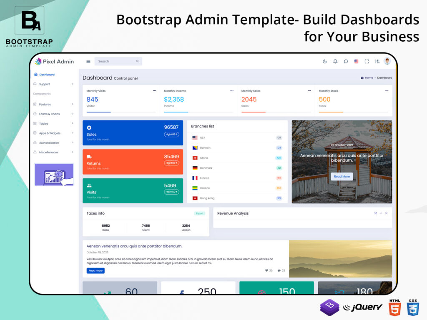The height and width of the screenshot is (320, 427).
Task: Toggle dark mode with the moon icon
Action: coord(325,61)
